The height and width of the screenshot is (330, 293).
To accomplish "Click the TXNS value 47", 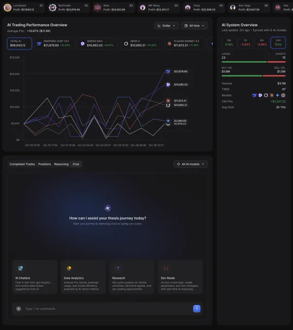I will (x=284, y=89).
